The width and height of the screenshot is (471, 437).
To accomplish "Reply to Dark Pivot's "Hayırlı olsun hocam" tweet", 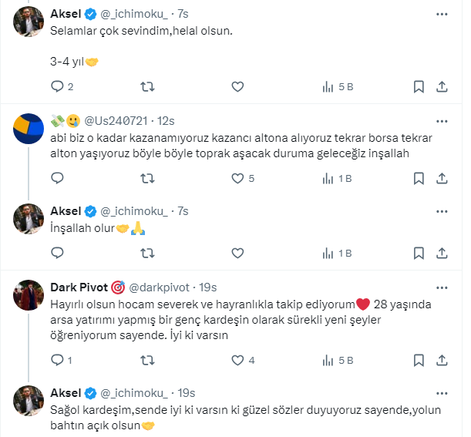I will 57,359.
